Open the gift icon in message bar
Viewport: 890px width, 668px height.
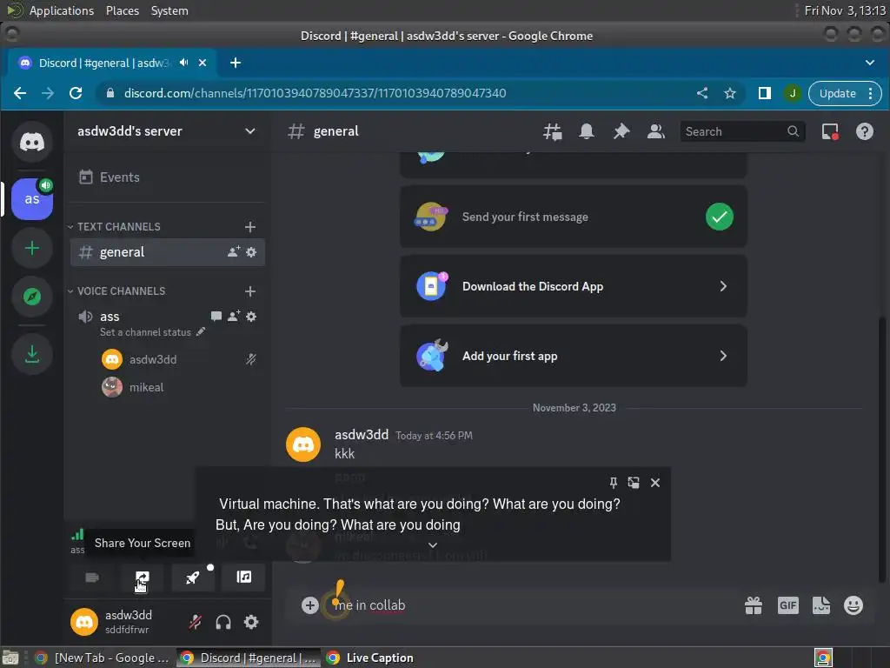pyautogui.click(x=754, y=605)
